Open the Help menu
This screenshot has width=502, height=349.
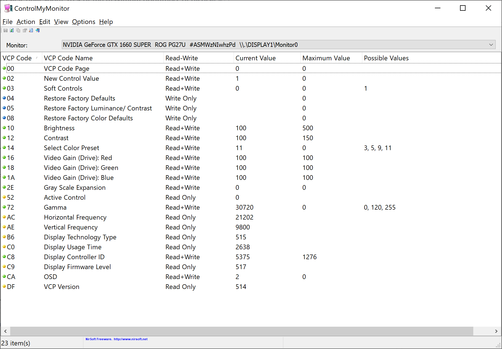(106, 22)
